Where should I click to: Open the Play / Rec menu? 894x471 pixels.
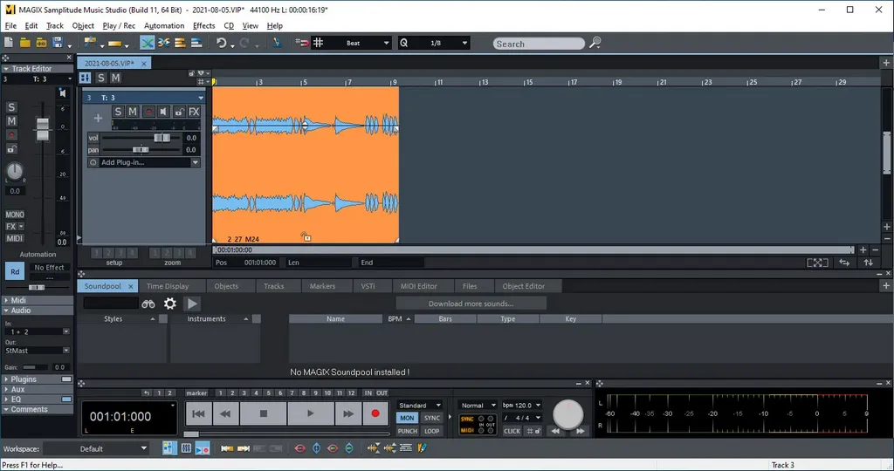point(119,25)
